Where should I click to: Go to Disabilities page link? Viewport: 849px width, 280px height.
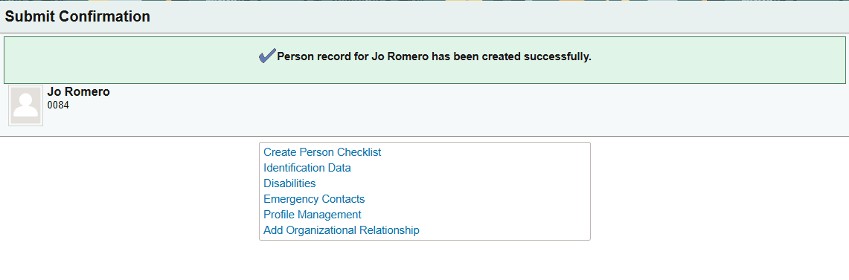[x=289, y=183]
